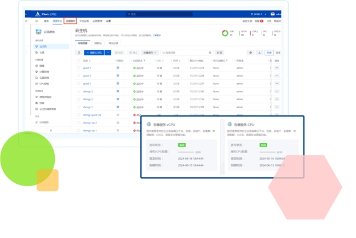Click the download export icon in toolbar
Viewport: 356px width, 238px height.
tap(259, 53)
